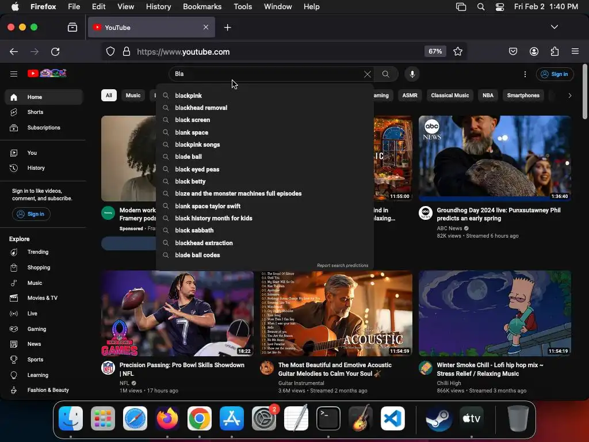Open Firefox View icon in tab bar

72,28
